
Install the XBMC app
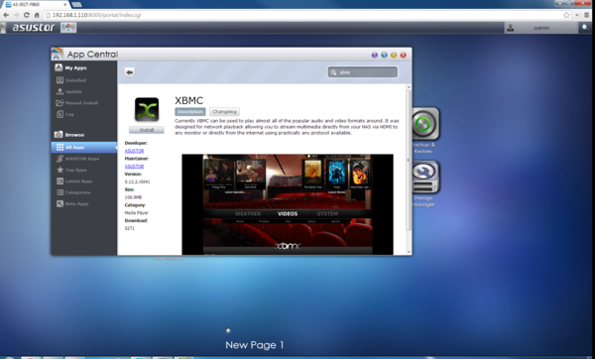coord(147,130)
